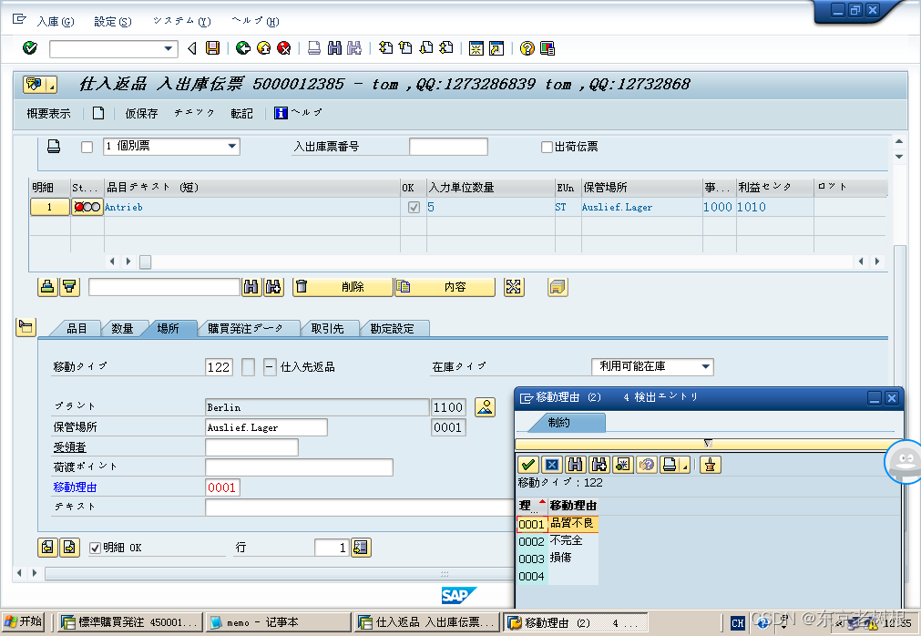The height and width of the screenshot is (636, 921).
Task: Open the command field dropdown arrow
Action: [x=169, y=48]
